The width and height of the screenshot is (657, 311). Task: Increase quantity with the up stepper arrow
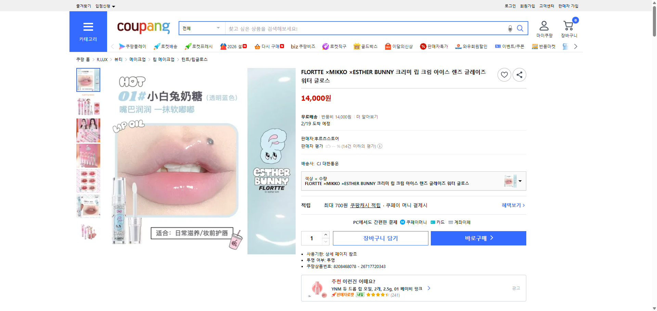[x=325, y=235]
